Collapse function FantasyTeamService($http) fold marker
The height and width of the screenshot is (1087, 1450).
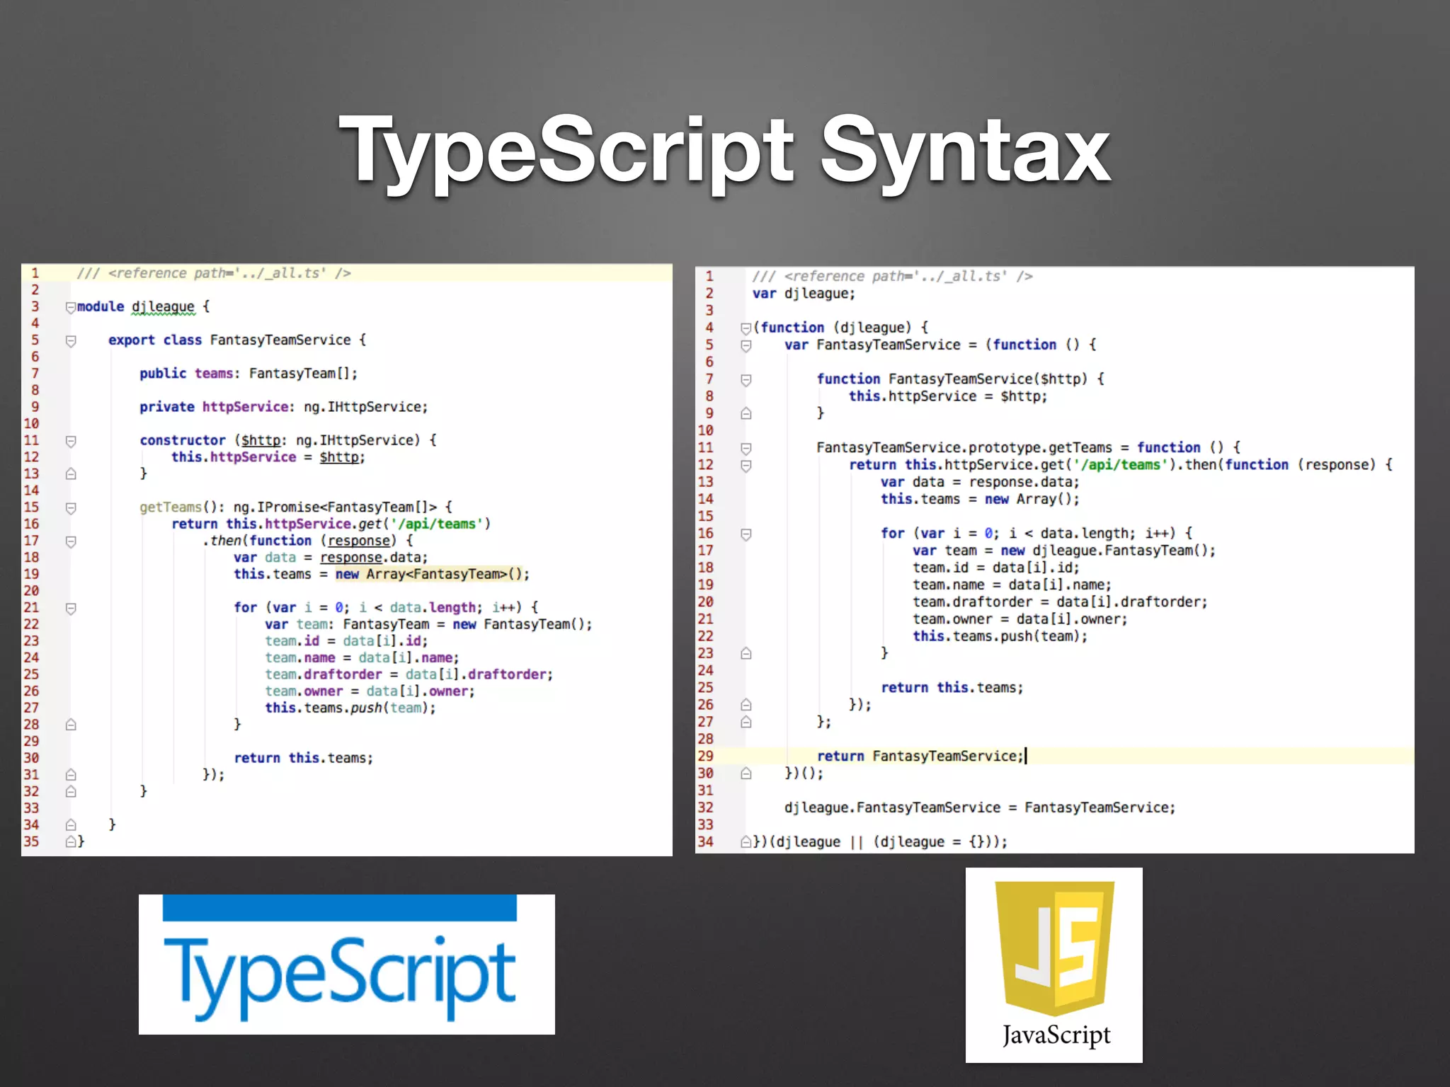746,380
